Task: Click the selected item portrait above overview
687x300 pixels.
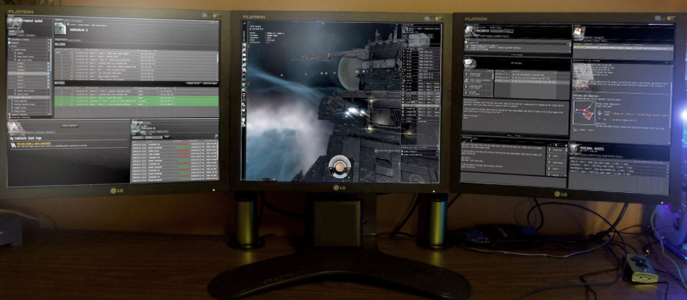Action: [x=405, y=29]
